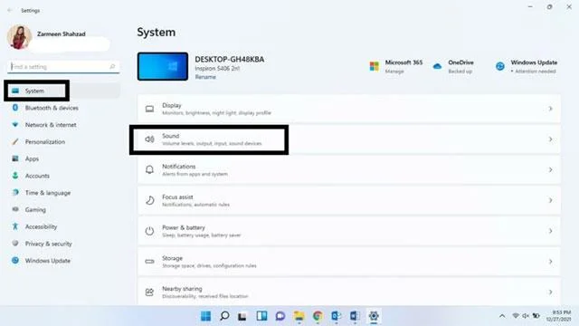Viewport: 579px width, 326px height.
Task: Click the Display monitor icon
Action: tap(149, 109)
